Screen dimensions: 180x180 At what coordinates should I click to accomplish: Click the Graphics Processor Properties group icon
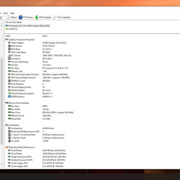click(x=7, y=40)
